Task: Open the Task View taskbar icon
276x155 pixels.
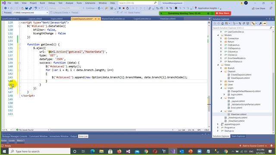Action: pos(83,151)
